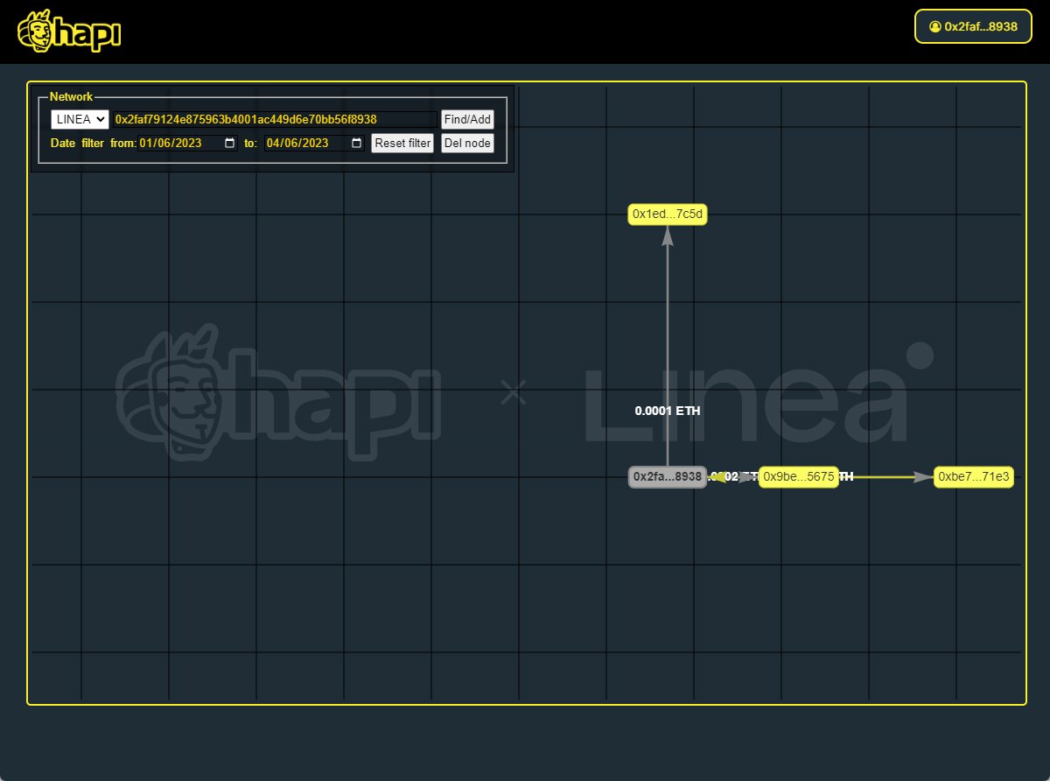This screenshot has height=781, width=1050.
Task: Click the Del node button
Action: (x=467, y=143)
